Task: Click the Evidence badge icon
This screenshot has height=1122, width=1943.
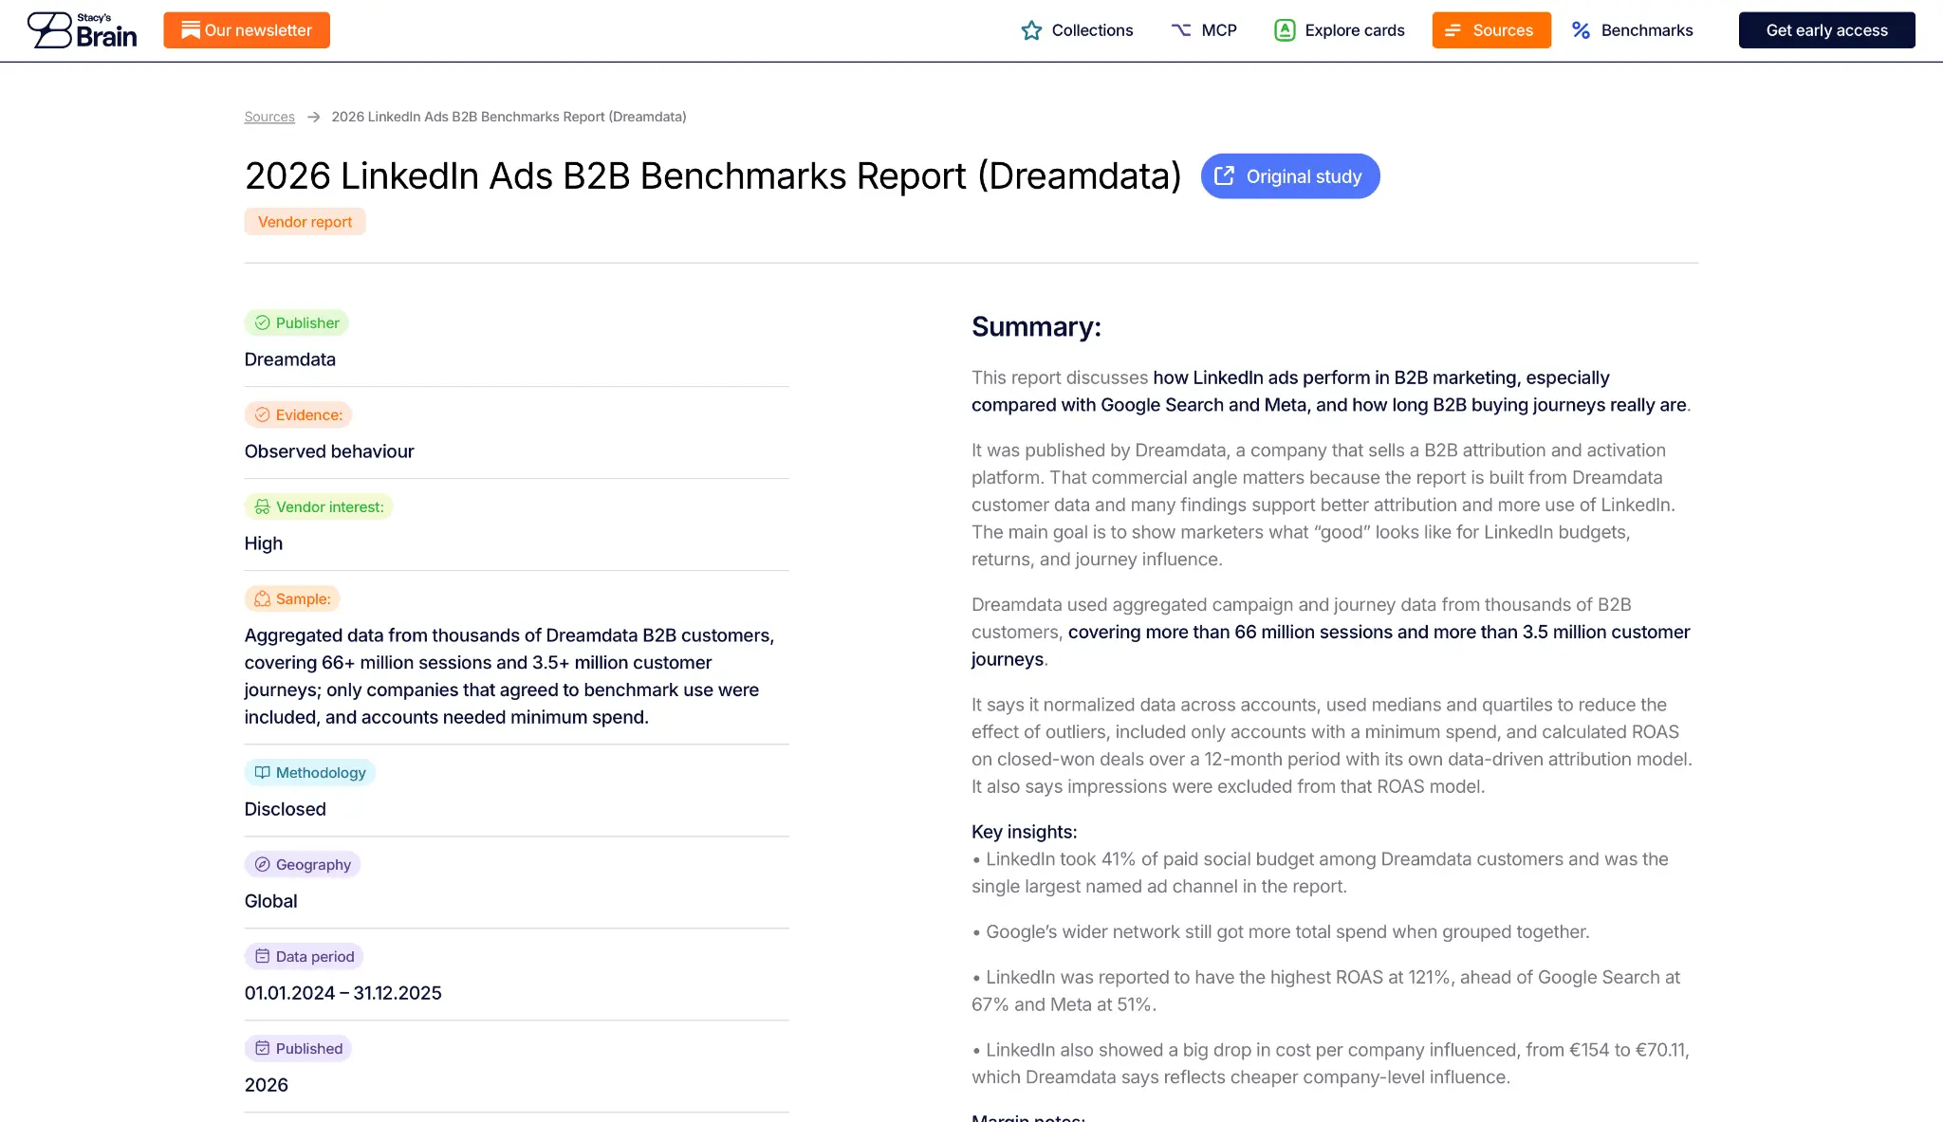Action: tap(263, 414)
